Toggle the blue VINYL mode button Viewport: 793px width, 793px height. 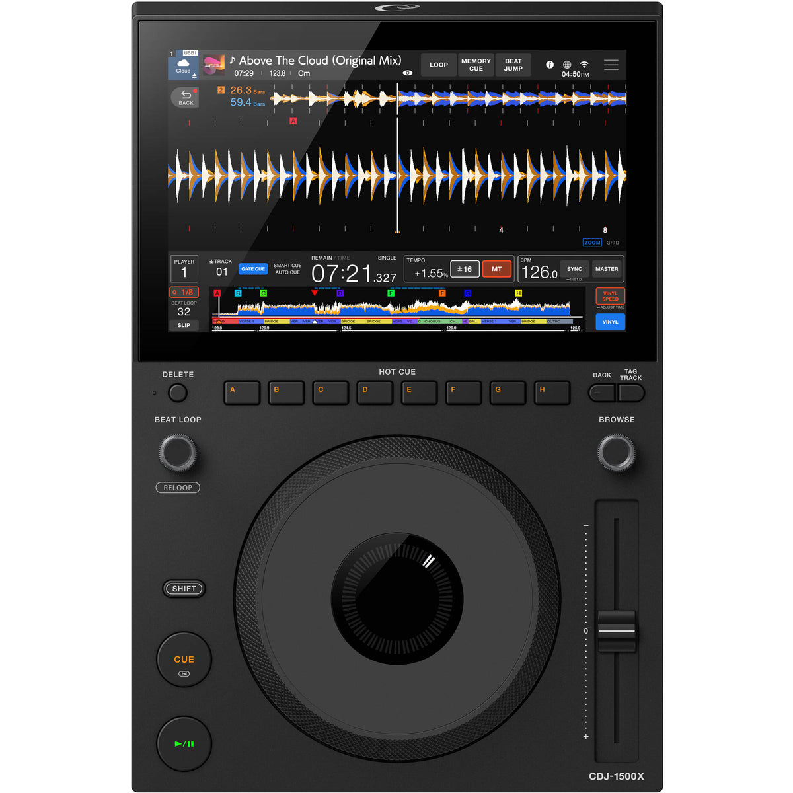click(610, 322)
